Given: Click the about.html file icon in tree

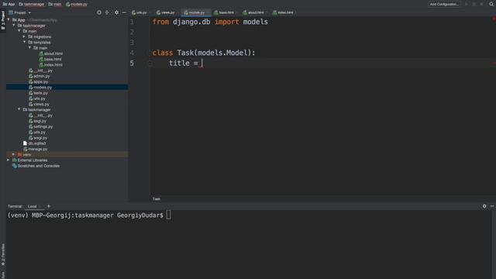Looking at the screenshot, I should [x=41, y=53].
